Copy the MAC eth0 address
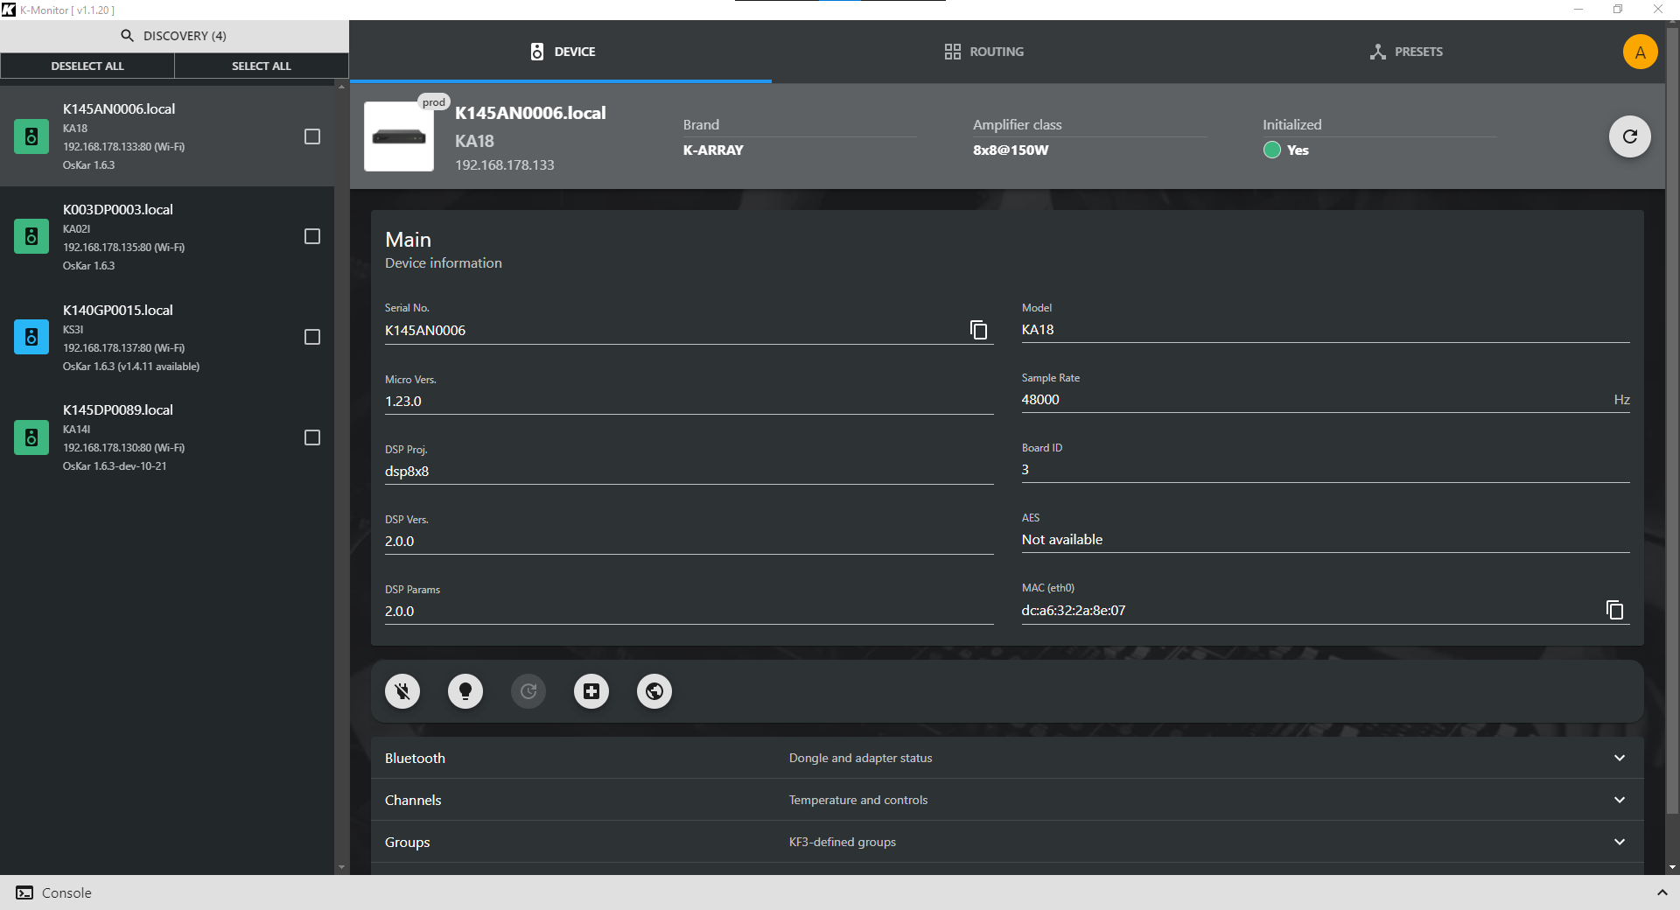The height and width of the screenshot is (910, 1680). 1614,610
